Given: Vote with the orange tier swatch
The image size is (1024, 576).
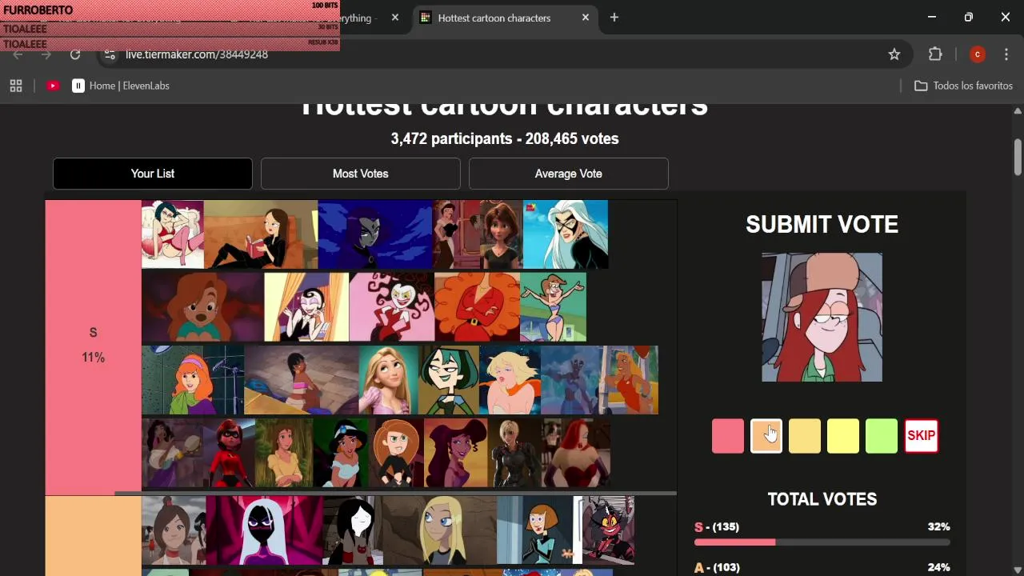Looking at the screenshot, I should [766, 436].
